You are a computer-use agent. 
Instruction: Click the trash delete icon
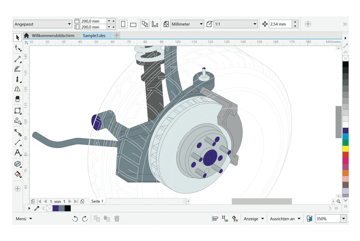pyautogui.click(x=117, y=219)
